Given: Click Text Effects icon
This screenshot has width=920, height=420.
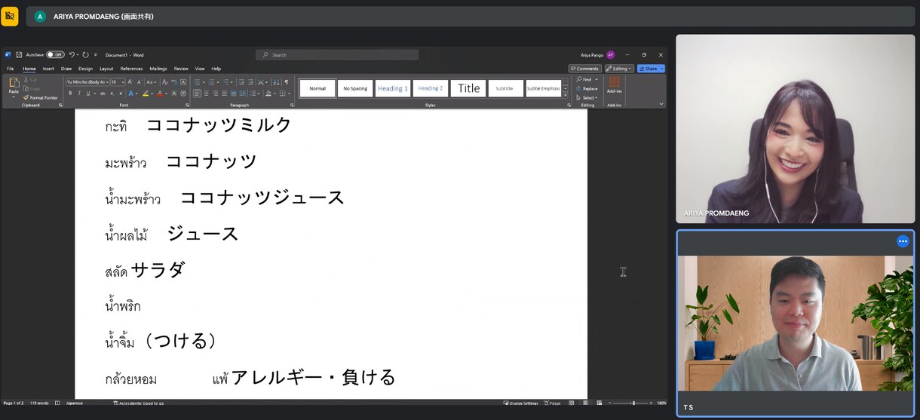Looking at the screenshot, I should coord(131,94).
